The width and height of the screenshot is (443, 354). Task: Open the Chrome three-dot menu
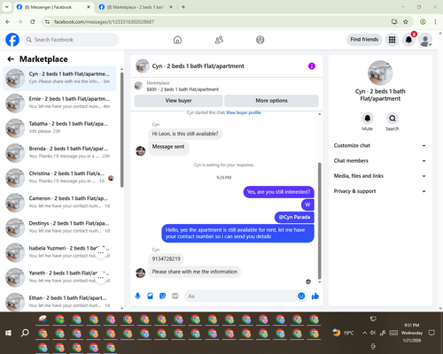[435, 21]
